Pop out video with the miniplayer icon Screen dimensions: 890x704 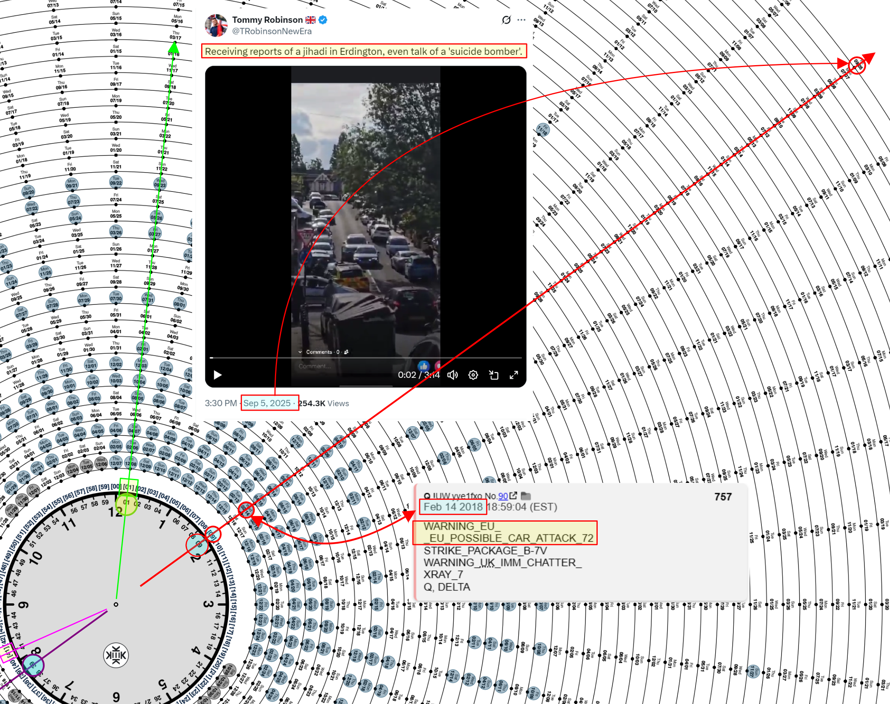point(494,375)
